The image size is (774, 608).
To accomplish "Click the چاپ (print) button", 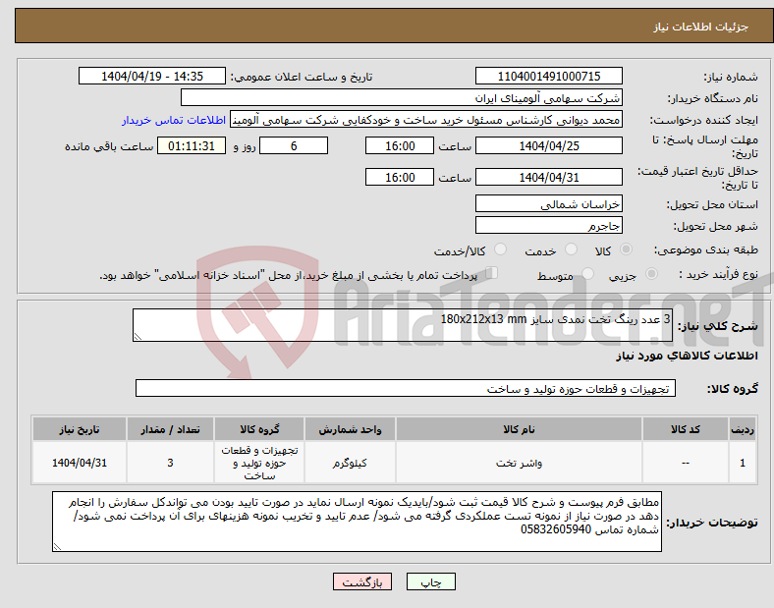I will tap(430, 581).
